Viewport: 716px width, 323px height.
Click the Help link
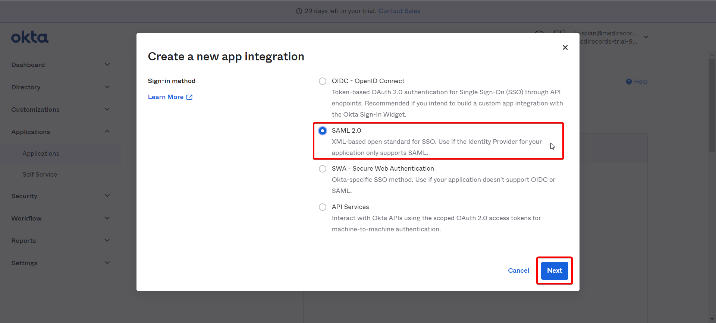pos(641,82)
